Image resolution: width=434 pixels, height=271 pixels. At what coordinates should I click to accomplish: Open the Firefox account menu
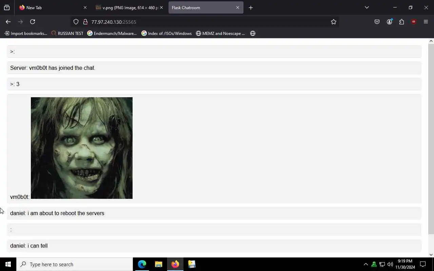click(x=389, y=22)
